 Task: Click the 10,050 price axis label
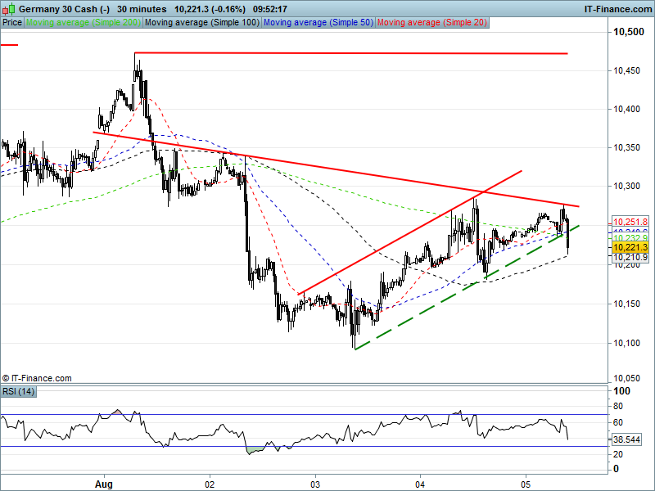(626, 378)
